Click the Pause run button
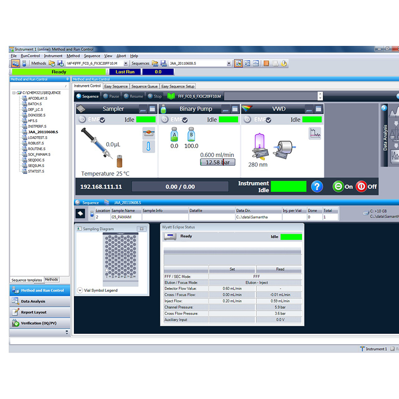399x399 pixels. click(x=111, y=96)
